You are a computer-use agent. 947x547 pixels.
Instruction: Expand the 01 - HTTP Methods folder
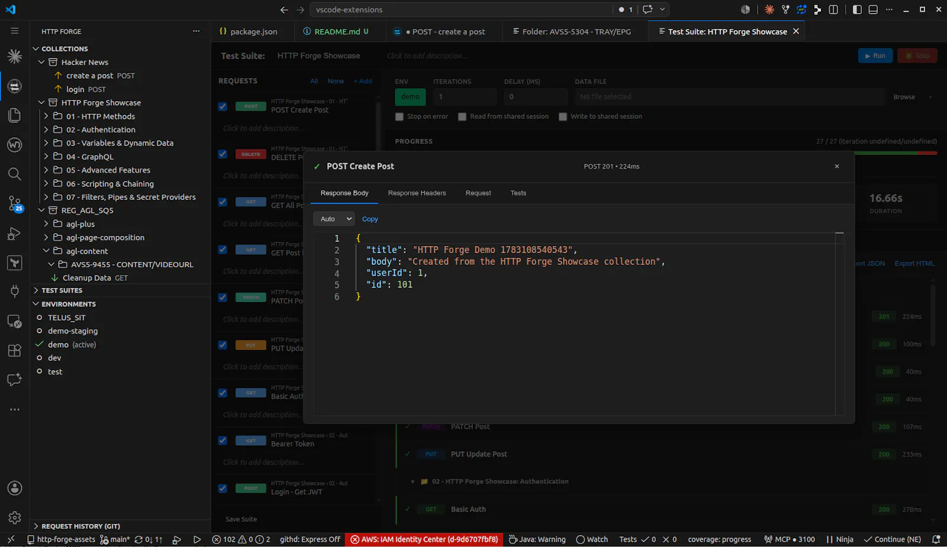46,116
